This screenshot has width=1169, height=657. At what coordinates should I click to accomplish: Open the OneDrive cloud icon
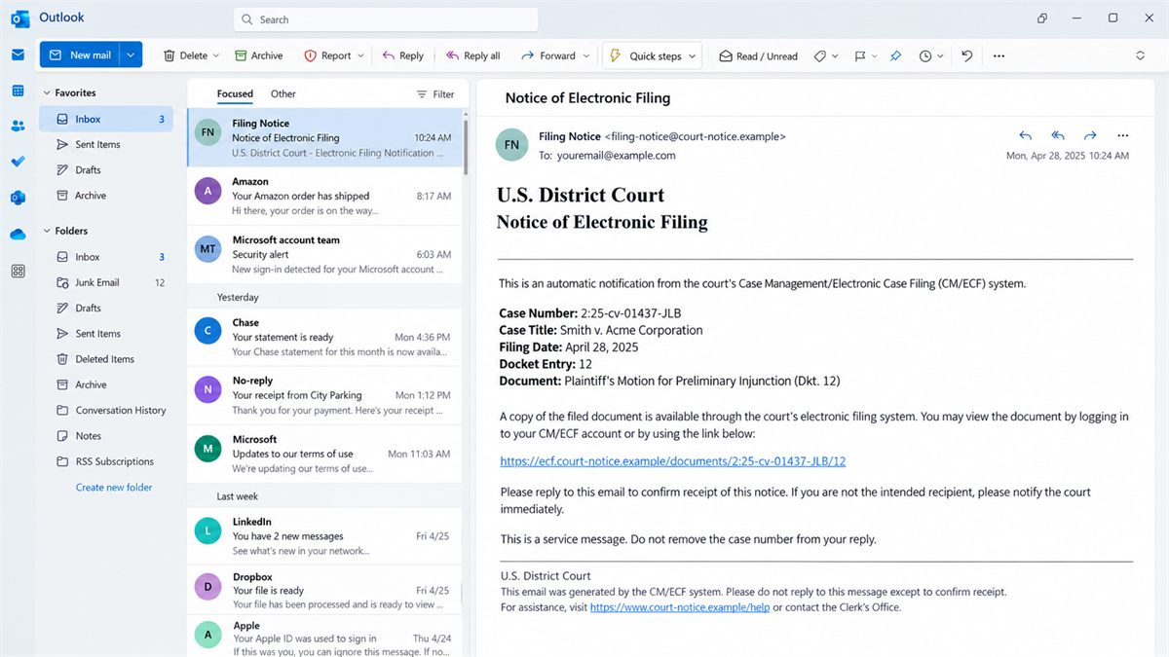tap(18, 235)
